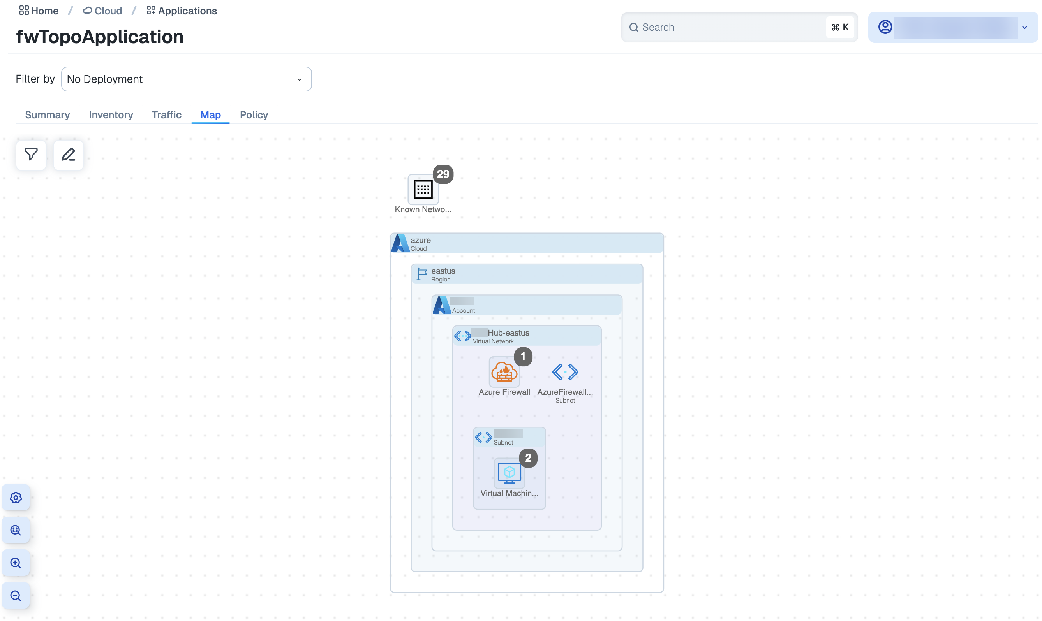Image resolution: width=1042 pixels, height=621 pixels.
Task: Click the Account label text
Action: pos(464,311)
